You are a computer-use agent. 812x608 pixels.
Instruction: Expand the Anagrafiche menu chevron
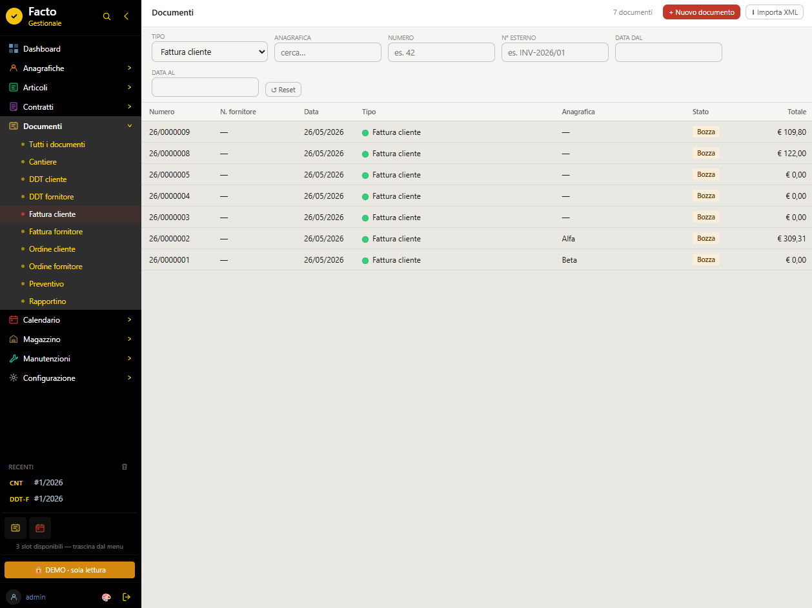tap(129, 68)
